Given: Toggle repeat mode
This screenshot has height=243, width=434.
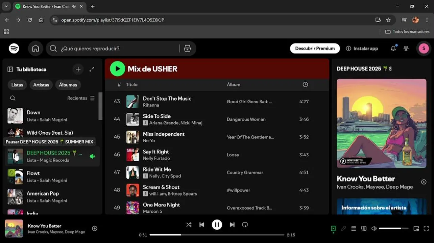Looking at the screenshot, I should 245,224.
